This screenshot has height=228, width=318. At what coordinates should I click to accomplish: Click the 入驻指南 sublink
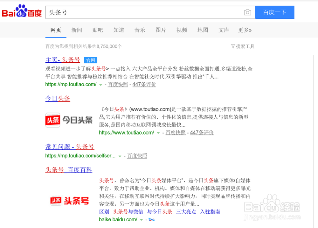tap(210, 212)
